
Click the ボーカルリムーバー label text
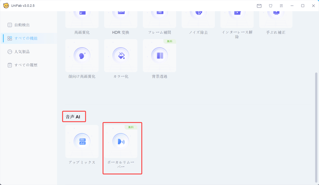click(121, 164)
